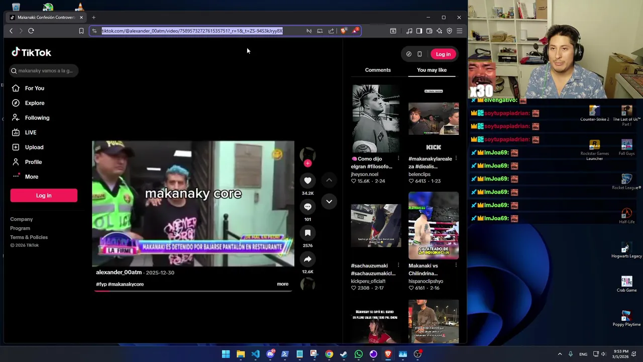The height and width of the screenshot is (362, 643).
Task: Close the Makanaki TikTok tab
Action: 81,17
